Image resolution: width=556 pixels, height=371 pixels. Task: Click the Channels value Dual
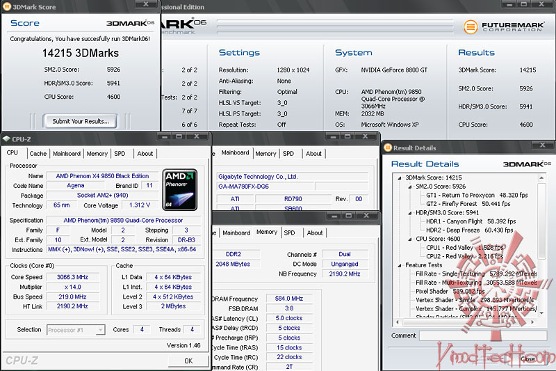pos(345,254)
